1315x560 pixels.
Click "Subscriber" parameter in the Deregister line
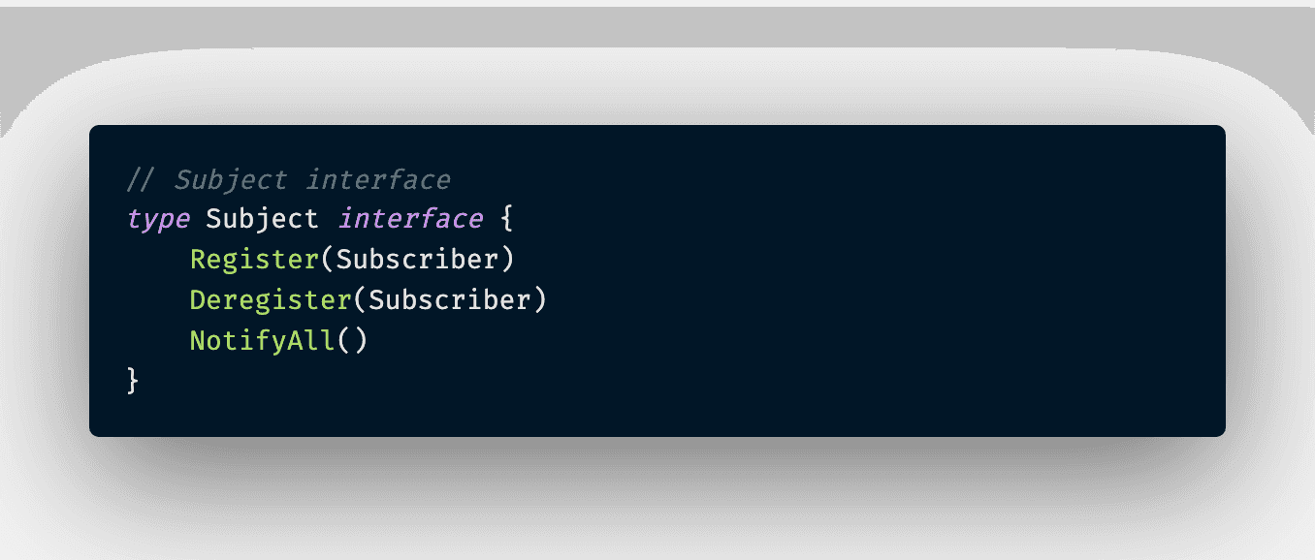[x=450, y=300]
